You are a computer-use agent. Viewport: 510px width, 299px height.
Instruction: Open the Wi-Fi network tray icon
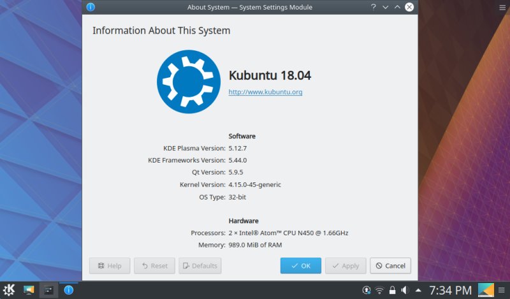coord(379,290)
